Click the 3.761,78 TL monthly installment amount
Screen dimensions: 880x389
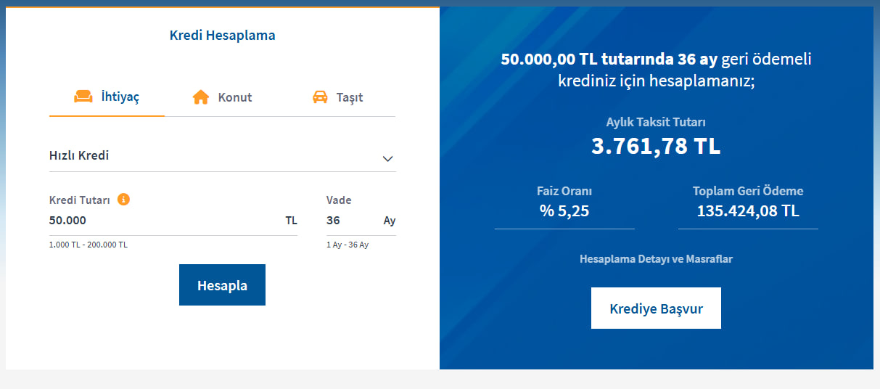point(656,146)
